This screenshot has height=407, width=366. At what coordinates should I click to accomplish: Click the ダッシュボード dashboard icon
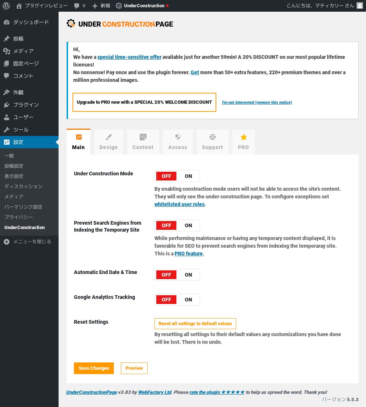(x=7, y=22)
